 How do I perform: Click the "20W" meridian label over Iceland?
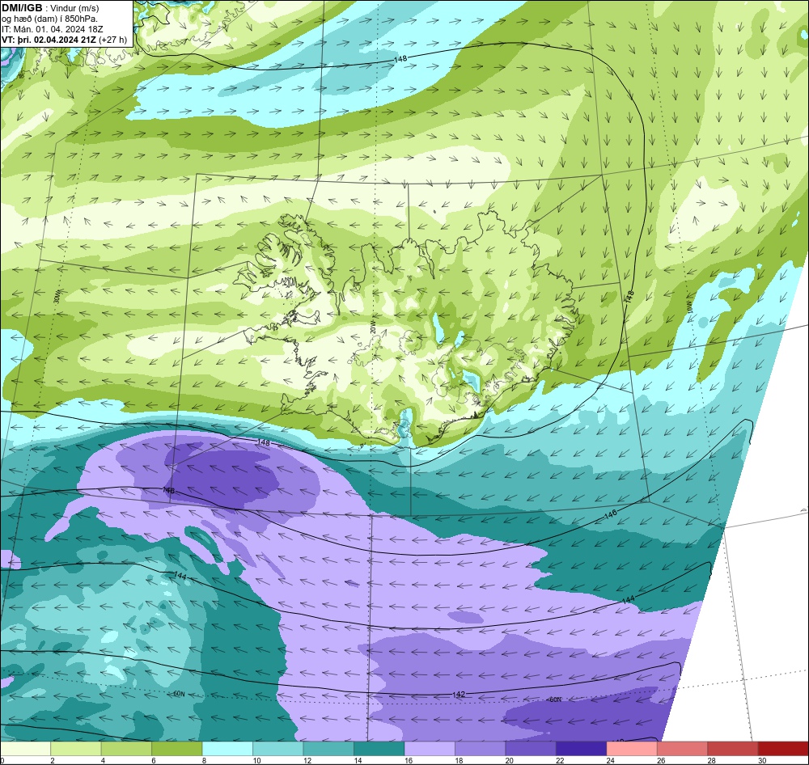tap(372, 328)
